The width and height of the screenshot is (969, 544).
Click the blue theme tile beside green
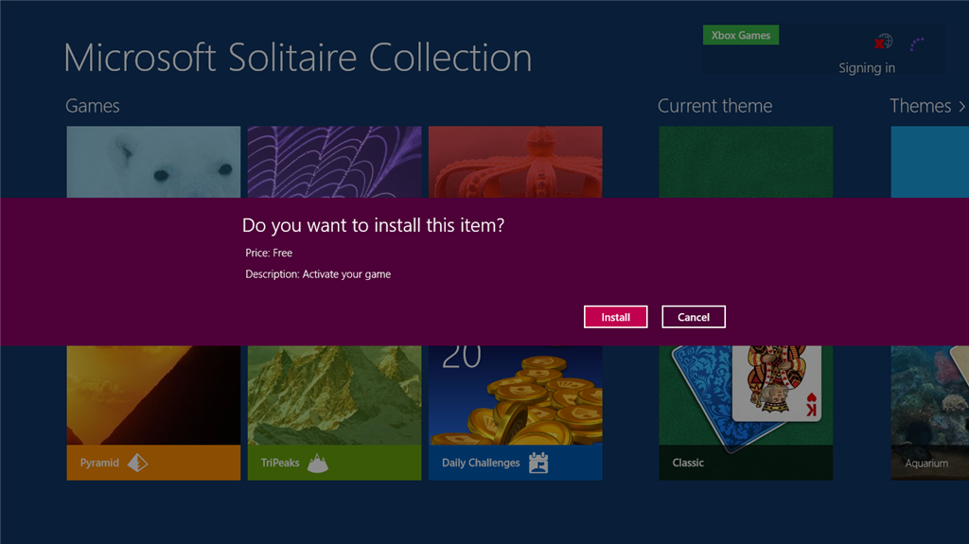pyautogui.click(x=929, y=162)
